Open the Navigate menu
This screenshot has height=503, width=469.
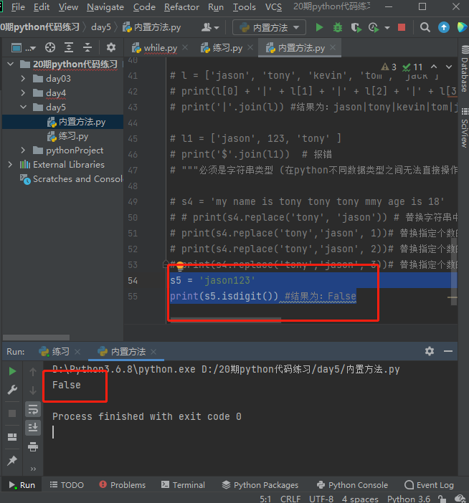[x=105, y=7]
